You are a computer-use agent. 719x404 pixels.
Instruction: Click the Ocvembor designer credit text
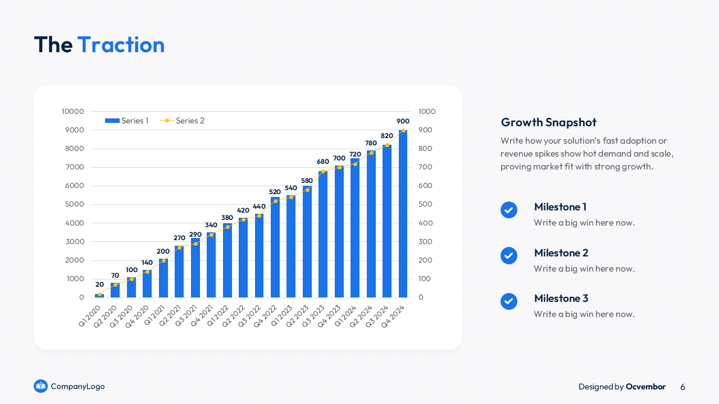coord(645,387)
